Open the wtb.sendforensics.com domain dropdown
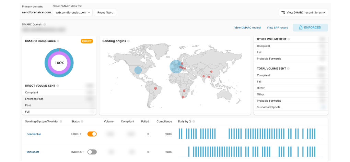Screen dimensions: 350x162 pyautogui.click(x=73, y=12)
